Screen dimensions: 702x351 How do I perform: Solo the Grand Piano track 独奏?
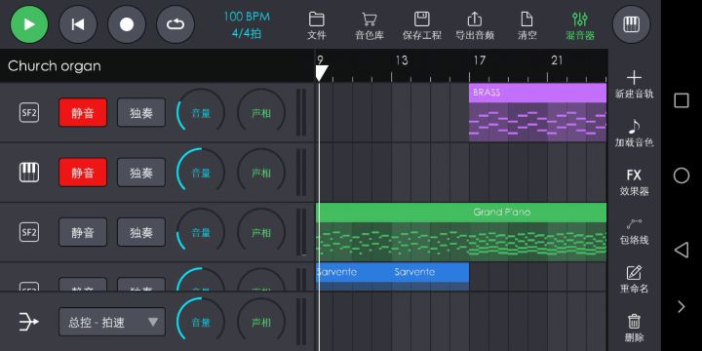pyautogui.click(x=141, y=232)
